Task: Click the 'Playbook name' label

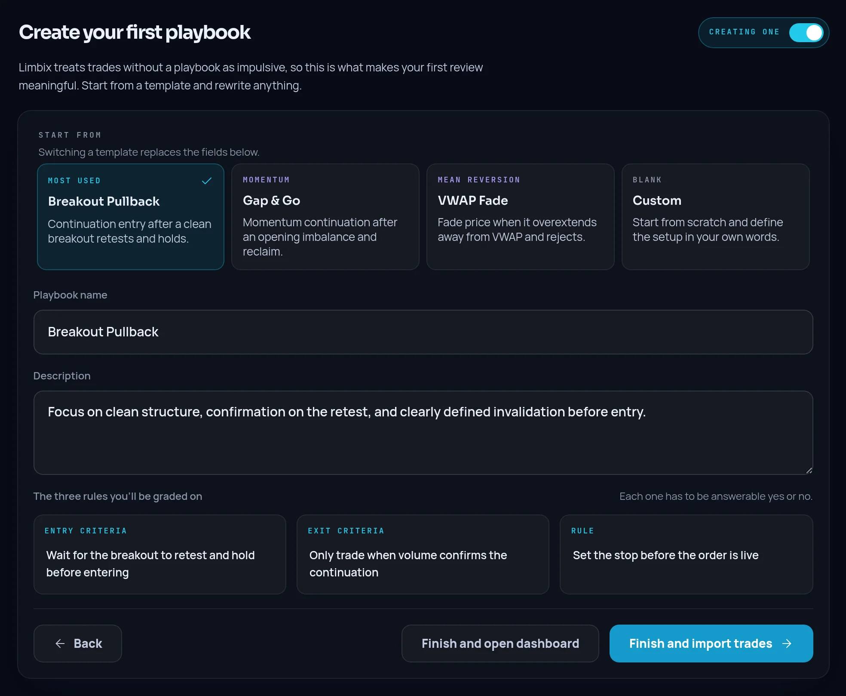Action: pyautogui.click(x=70, y=295)
